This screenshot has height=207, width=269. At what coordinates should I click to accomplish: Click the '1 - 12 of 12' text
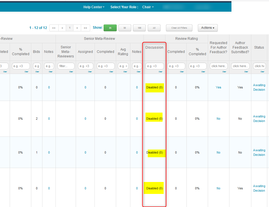coord(38,28)
